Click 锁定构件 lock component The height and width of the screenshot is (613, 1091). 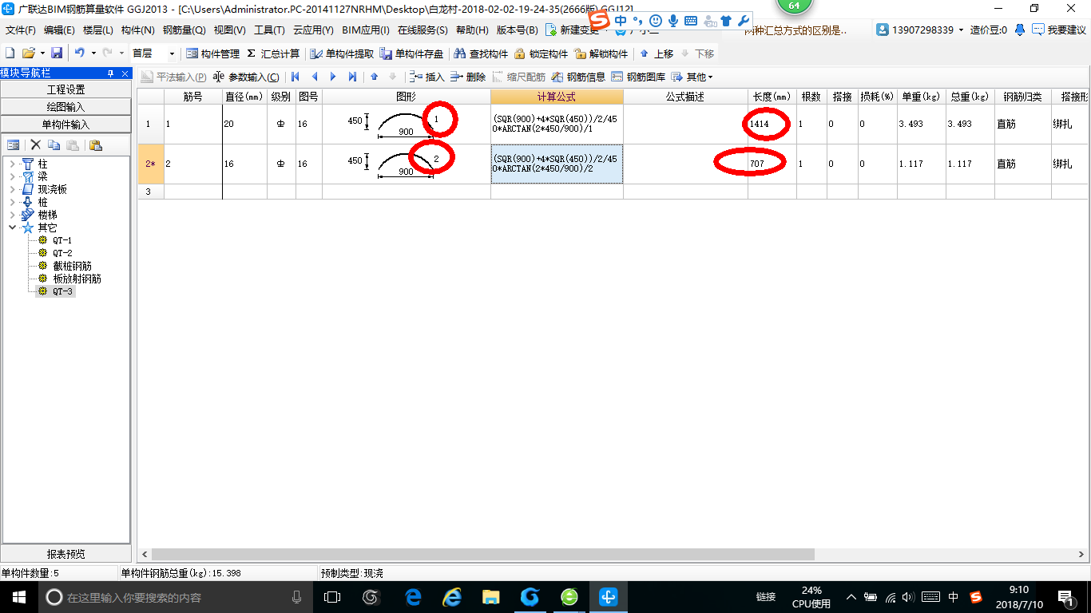coord(541,53)
